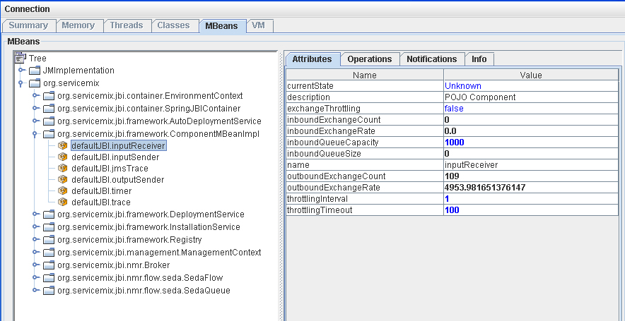Click the exchangeThrottling false value

tap(454, 109)
